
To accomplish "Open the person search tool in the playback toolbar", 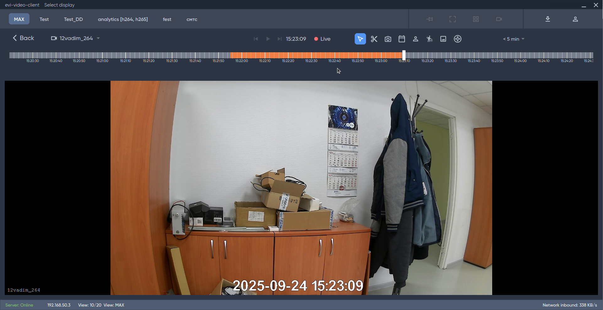I will (x=416, y=39).
